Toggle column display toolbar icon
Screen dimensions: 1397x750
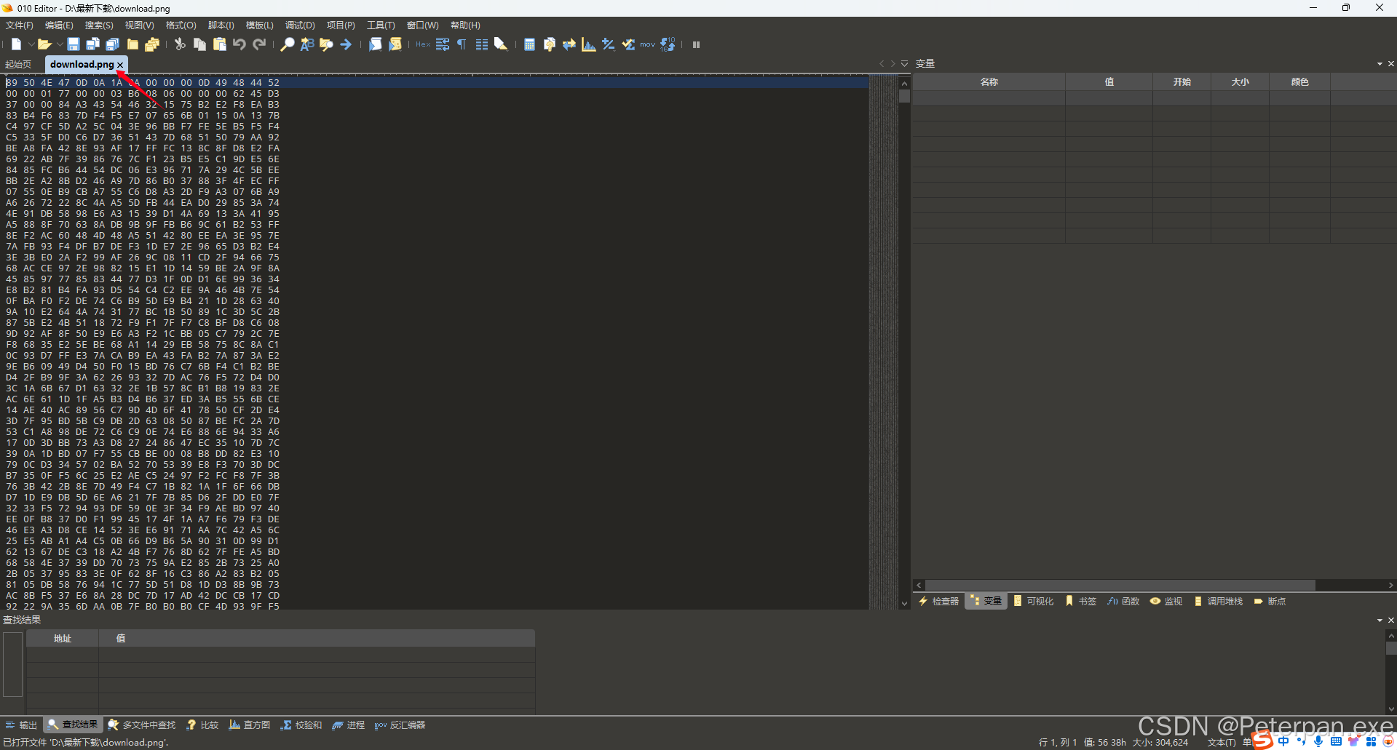[x=481, y=44]
